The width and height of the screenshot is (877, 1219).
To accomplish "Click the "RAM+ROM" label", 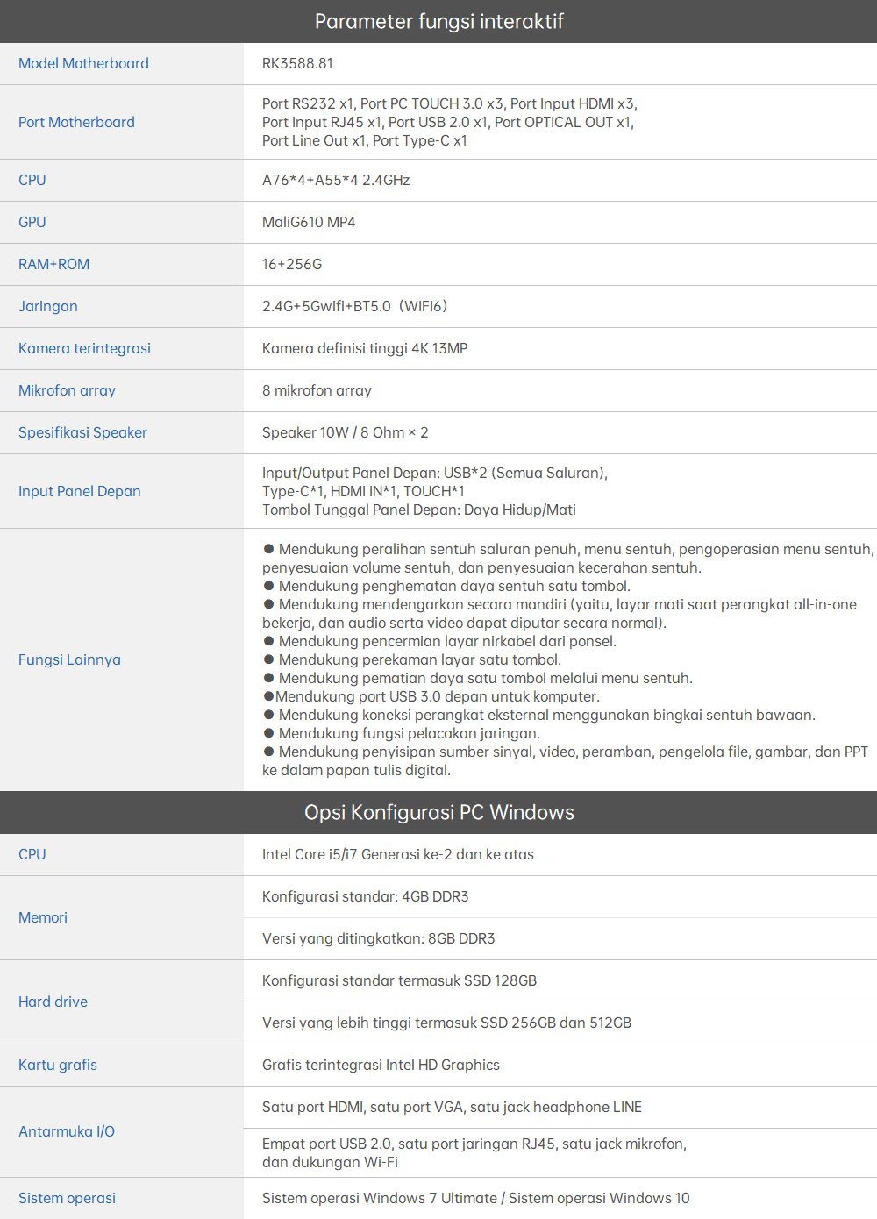I will click(x=53, y=264).
